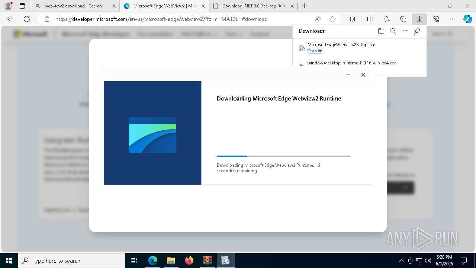Toggle the split screen icon

tap(370, 19)
